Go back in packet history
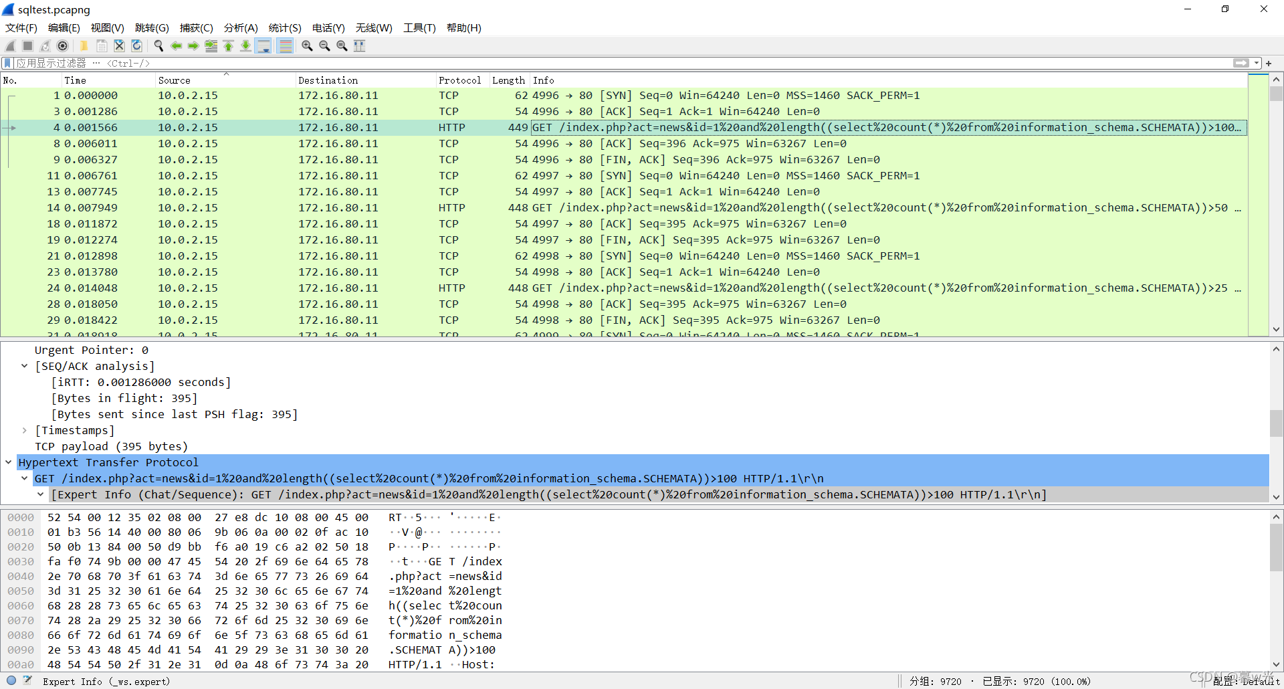Image resolution: width=1284 pixels, height=689 pixels. [176, 45]
